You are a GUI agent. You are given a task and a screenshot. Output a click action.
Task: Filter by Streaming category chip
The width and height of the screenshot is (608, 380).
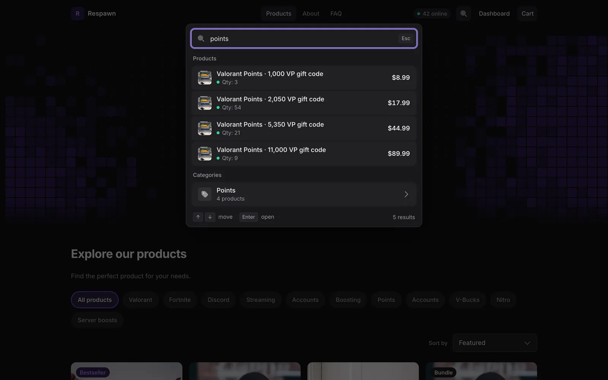pyautogui.click(x=261, y=300)
